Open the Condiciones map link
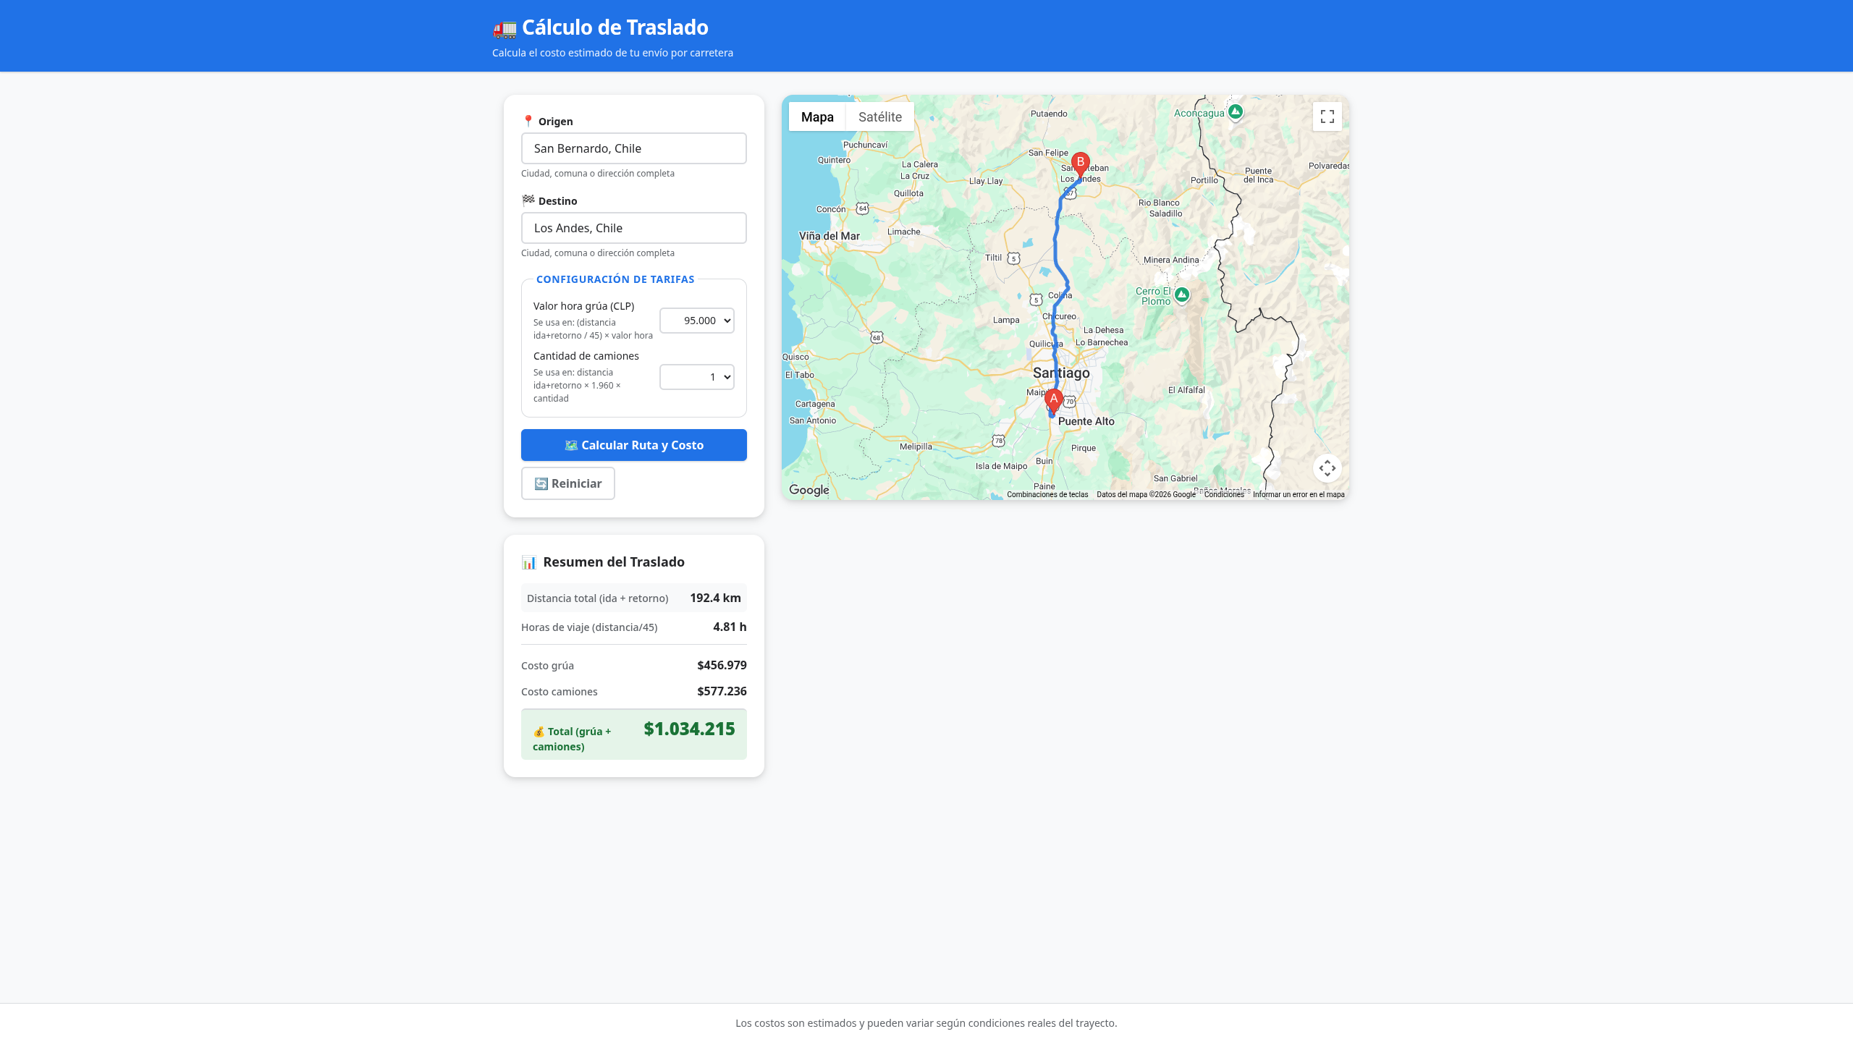This screenshot has height=1042, width=1853. [1224, 495]
